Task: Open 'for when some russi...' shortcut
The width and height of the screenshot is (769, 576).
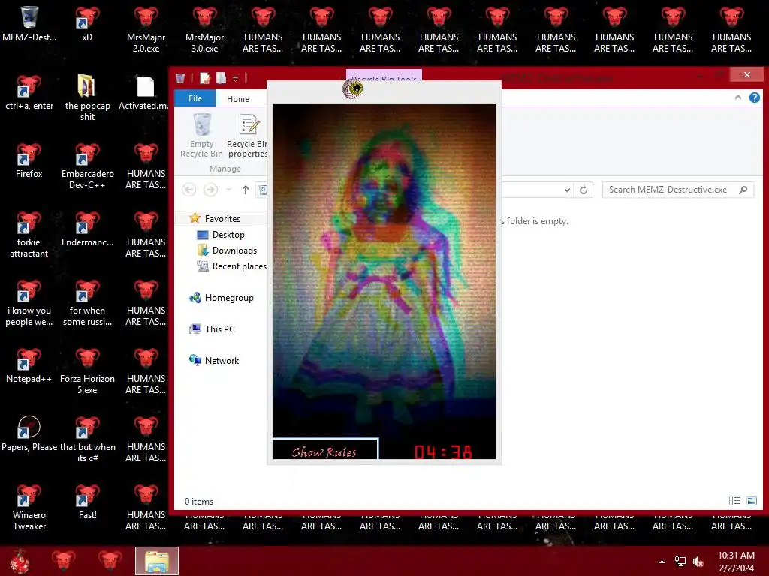Action: (87, 301)
